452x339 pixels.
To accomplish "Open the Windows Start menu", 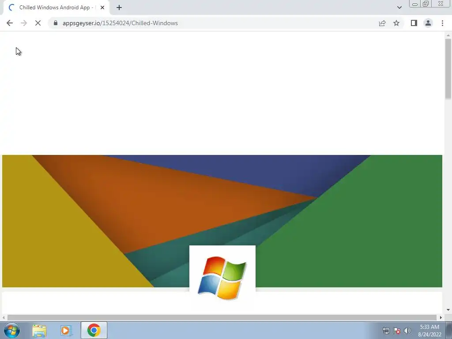I will [12, 330].
